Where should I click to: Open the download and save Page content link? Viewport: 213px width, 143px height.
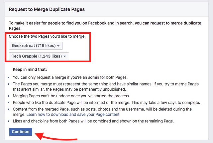[73, 115]
